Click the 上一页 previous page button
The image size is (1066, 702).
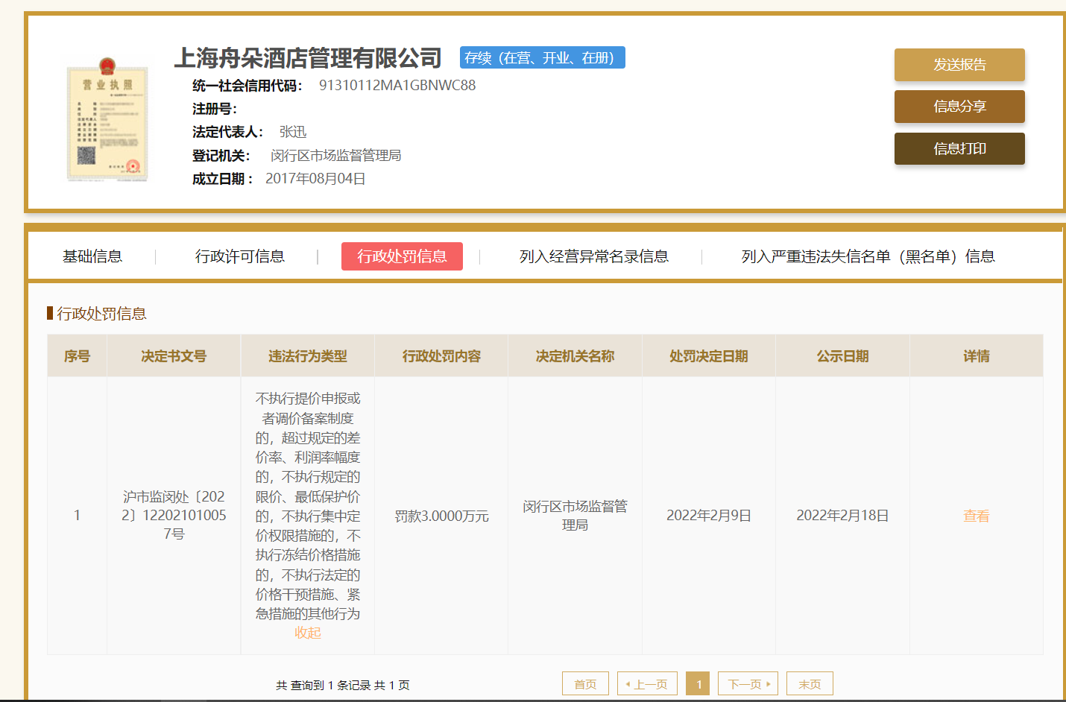tap(647, 684)
